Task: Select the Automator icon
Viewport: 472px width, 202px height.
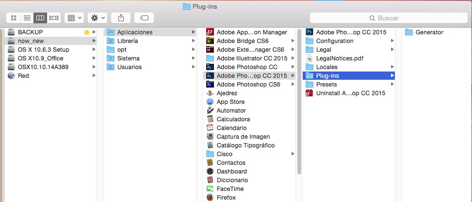Action: tap(210, 110)
